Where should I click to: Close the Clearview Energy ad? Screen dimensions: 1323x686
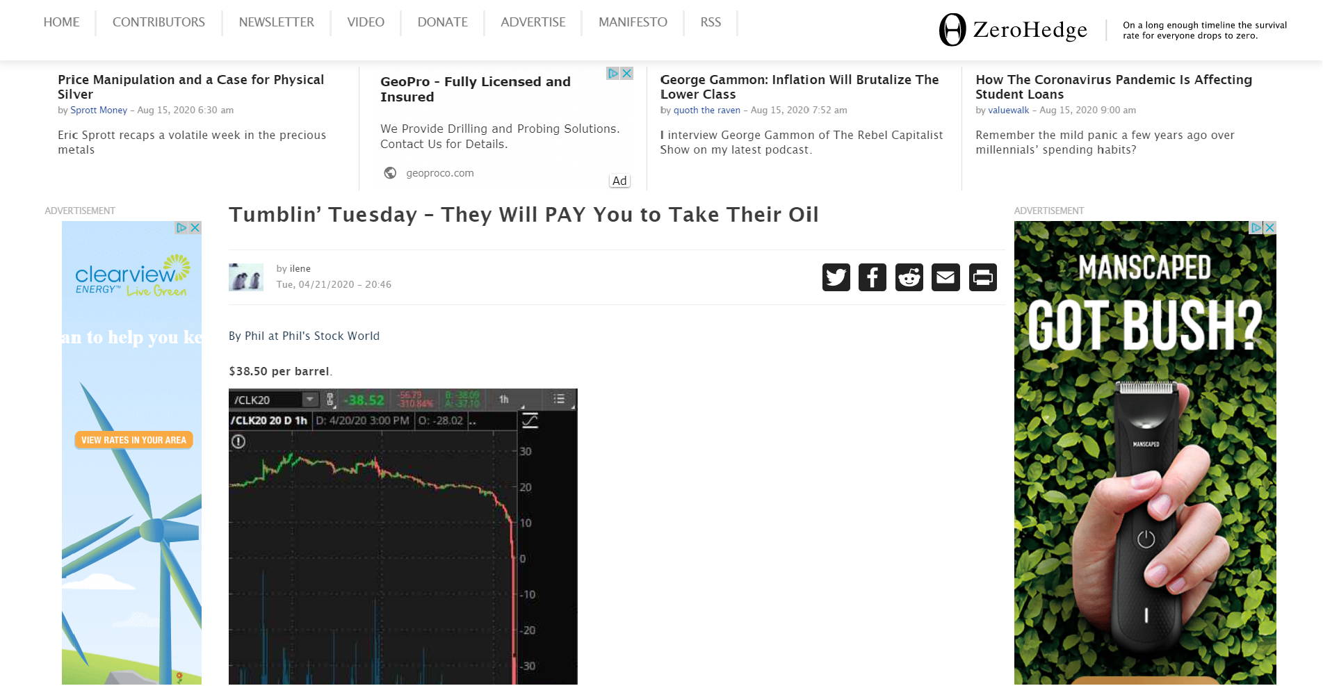(x=195, y=227)
